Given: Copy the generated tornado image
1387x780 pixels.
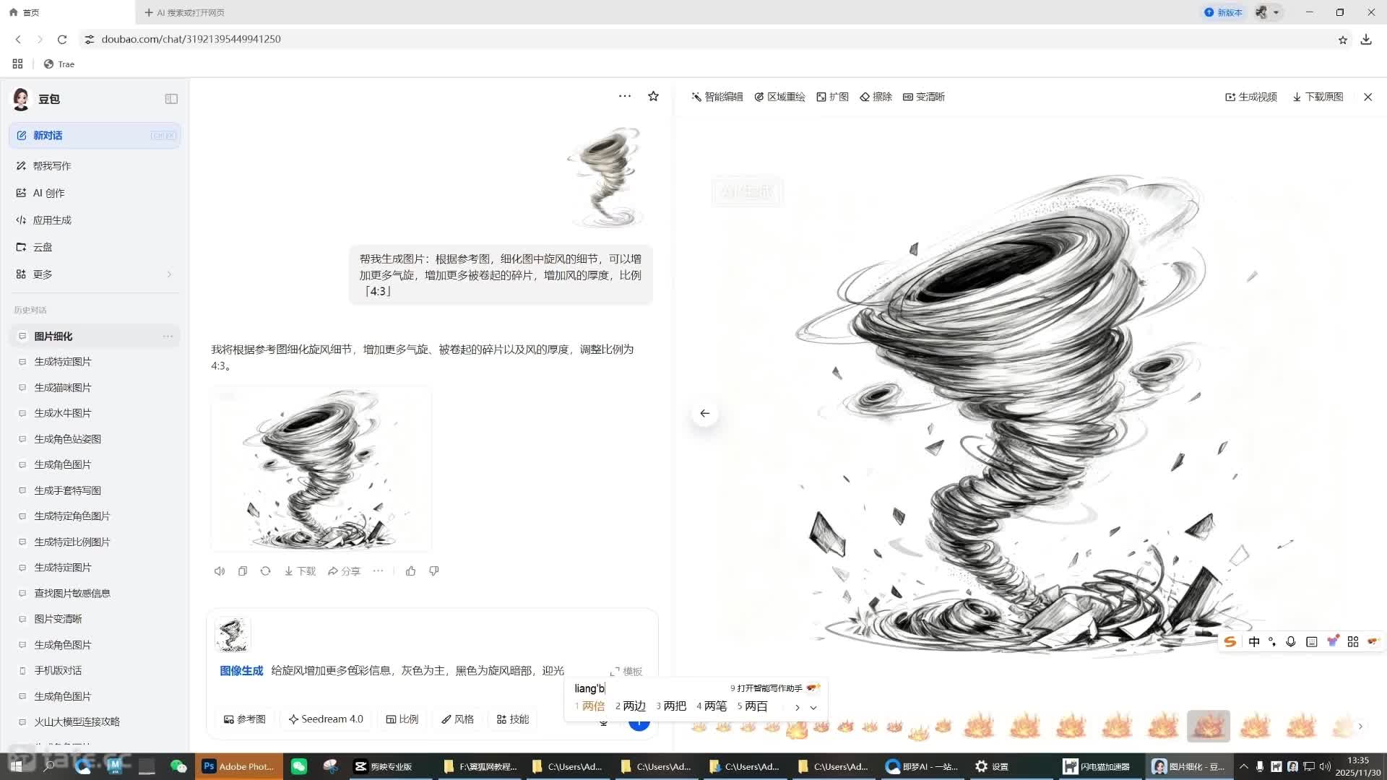Looking at the screenshot, I should point(243,571).
